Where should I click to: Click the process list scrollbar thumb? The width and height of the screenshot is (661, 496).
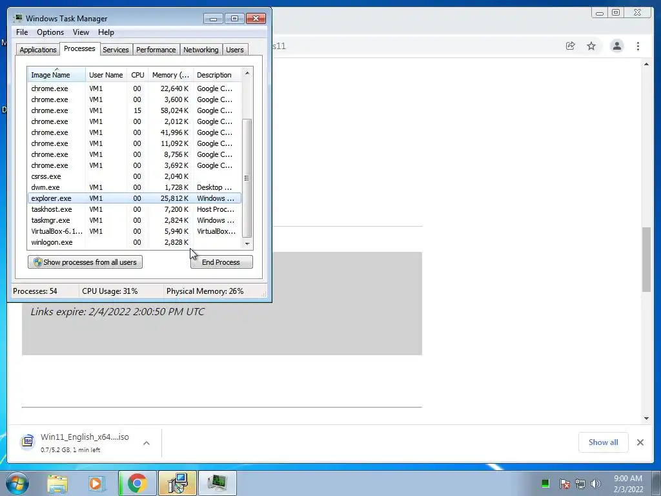pos(247,178)
